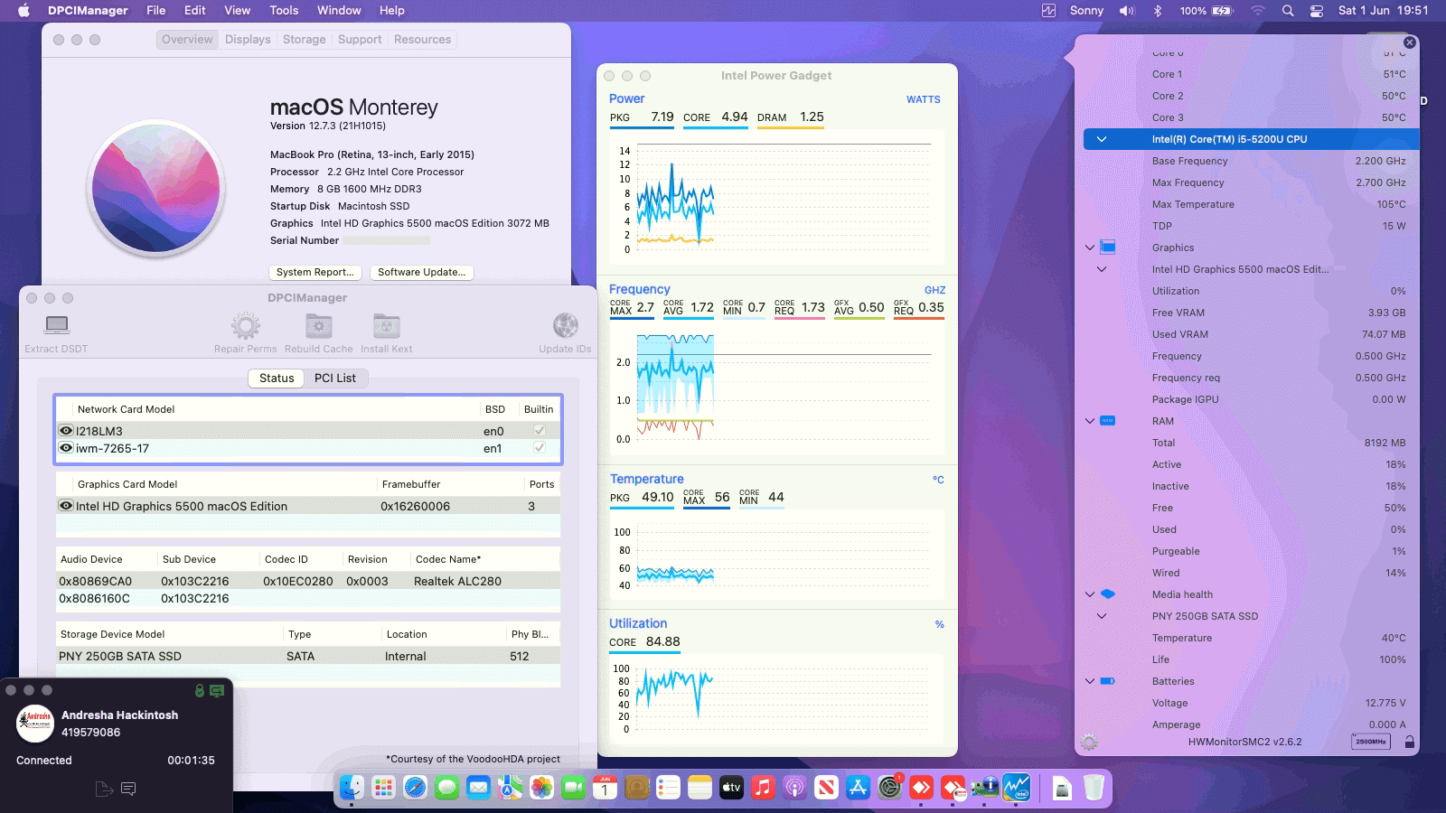Image resolution: width=1446 pixels, height=813 pixels.
Task: Open Intel Power Gadget from the Dock
Action: pos(1017,788)
